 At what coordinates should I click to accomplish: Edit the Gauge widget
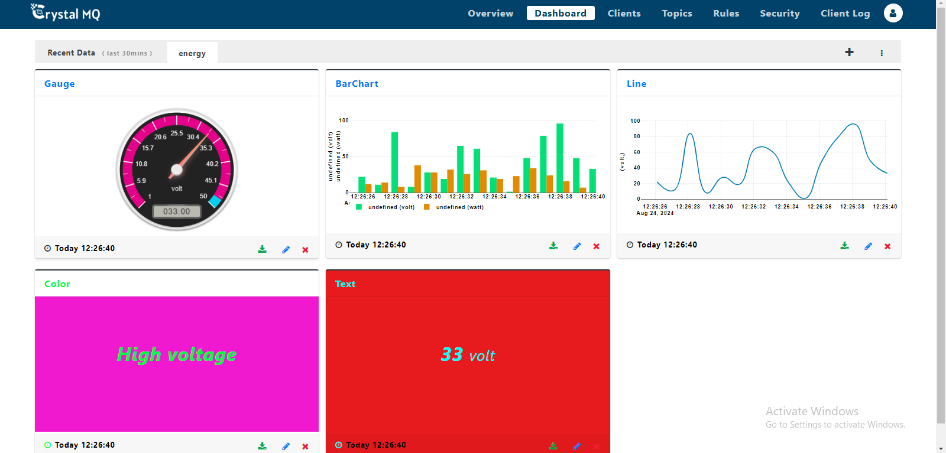tap(286, 249)
